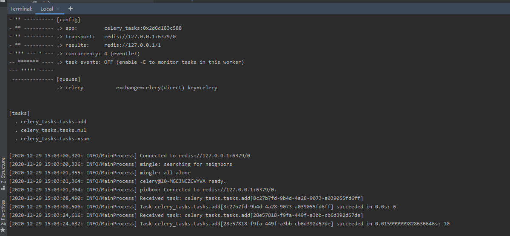Click the 'succeeded in 0.0s: 6' log line

click(x=202, y=207)
